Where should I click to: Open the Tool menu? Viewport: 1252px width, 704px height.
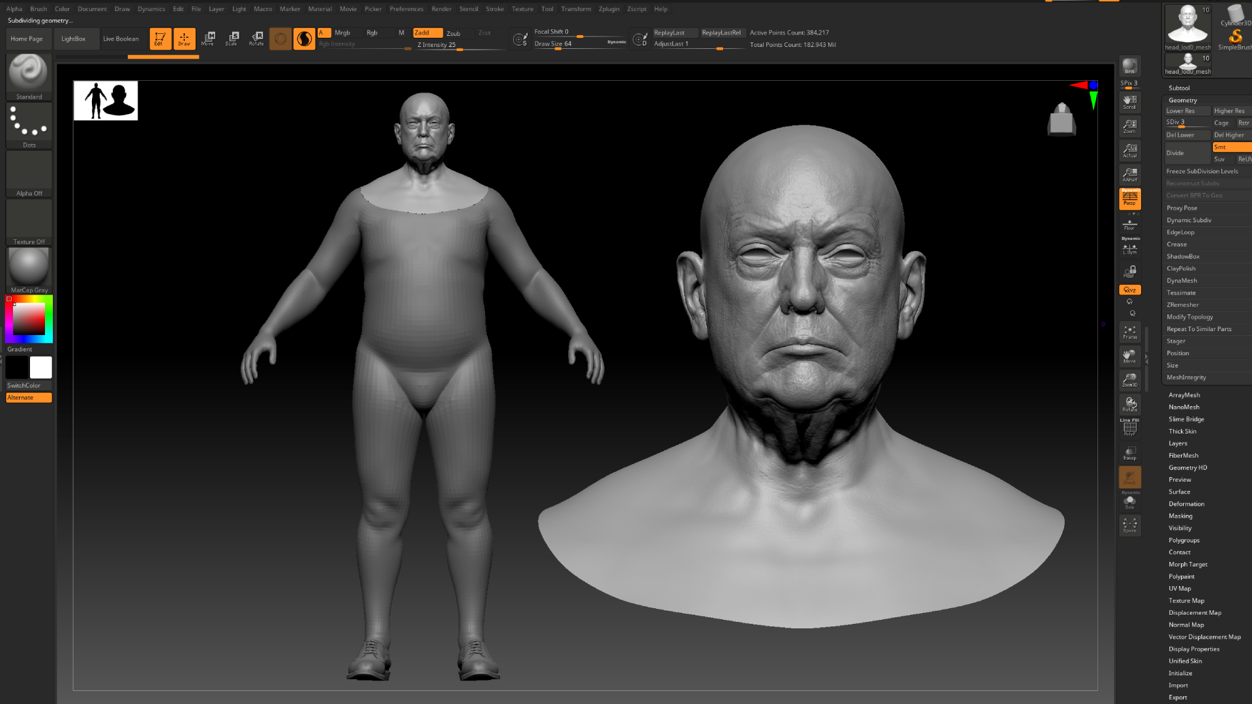pos(547,9)
